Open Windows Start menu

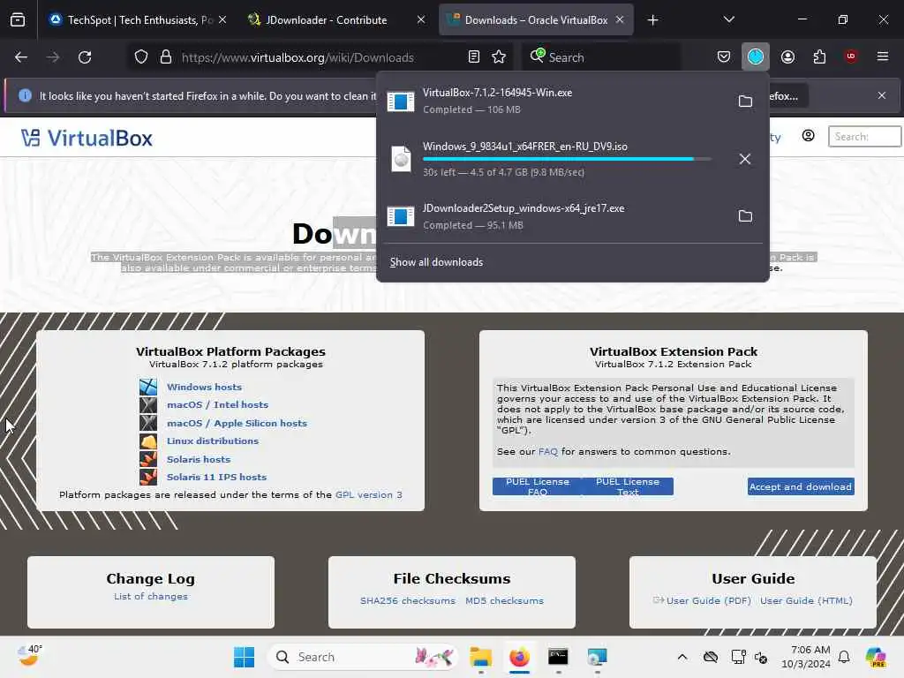pyautogui.click(x=244, y=657)
